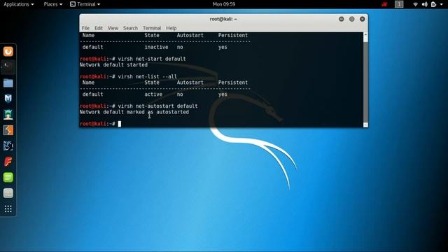Click the volume icon in top bar
The width and height of the screenshot is (448, 252).
tap(425, 4)
